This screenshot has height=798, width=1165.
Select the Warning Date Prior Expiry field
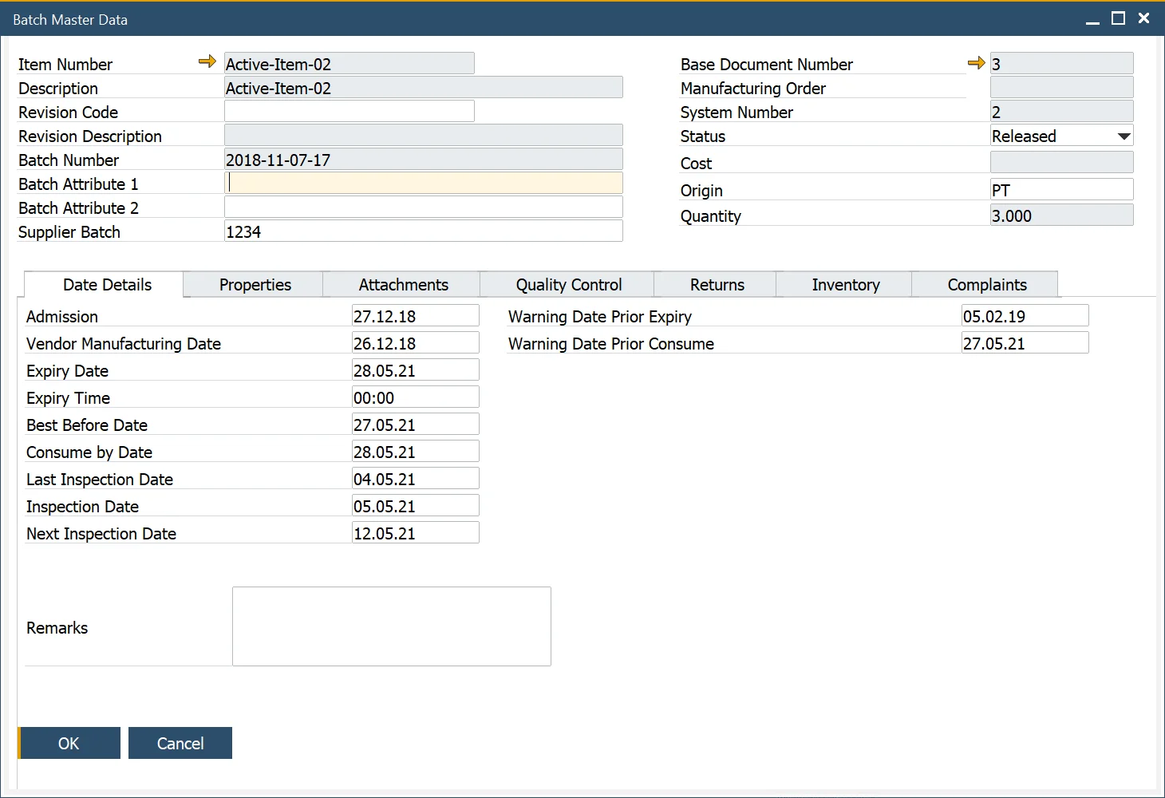click(x=1025, y=315)
